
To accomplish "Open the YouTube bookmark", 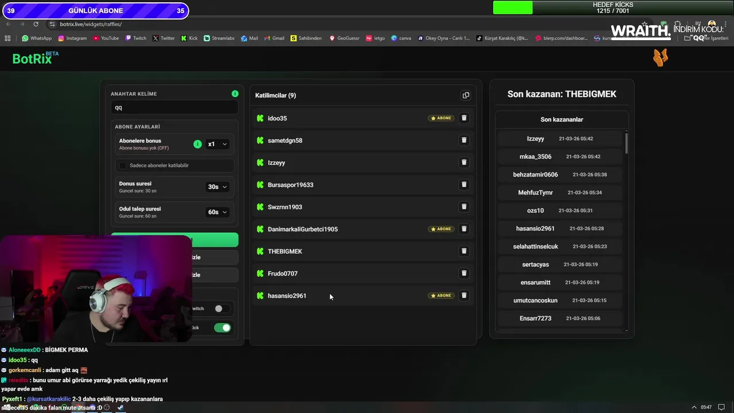I will [x=106, y=38].
